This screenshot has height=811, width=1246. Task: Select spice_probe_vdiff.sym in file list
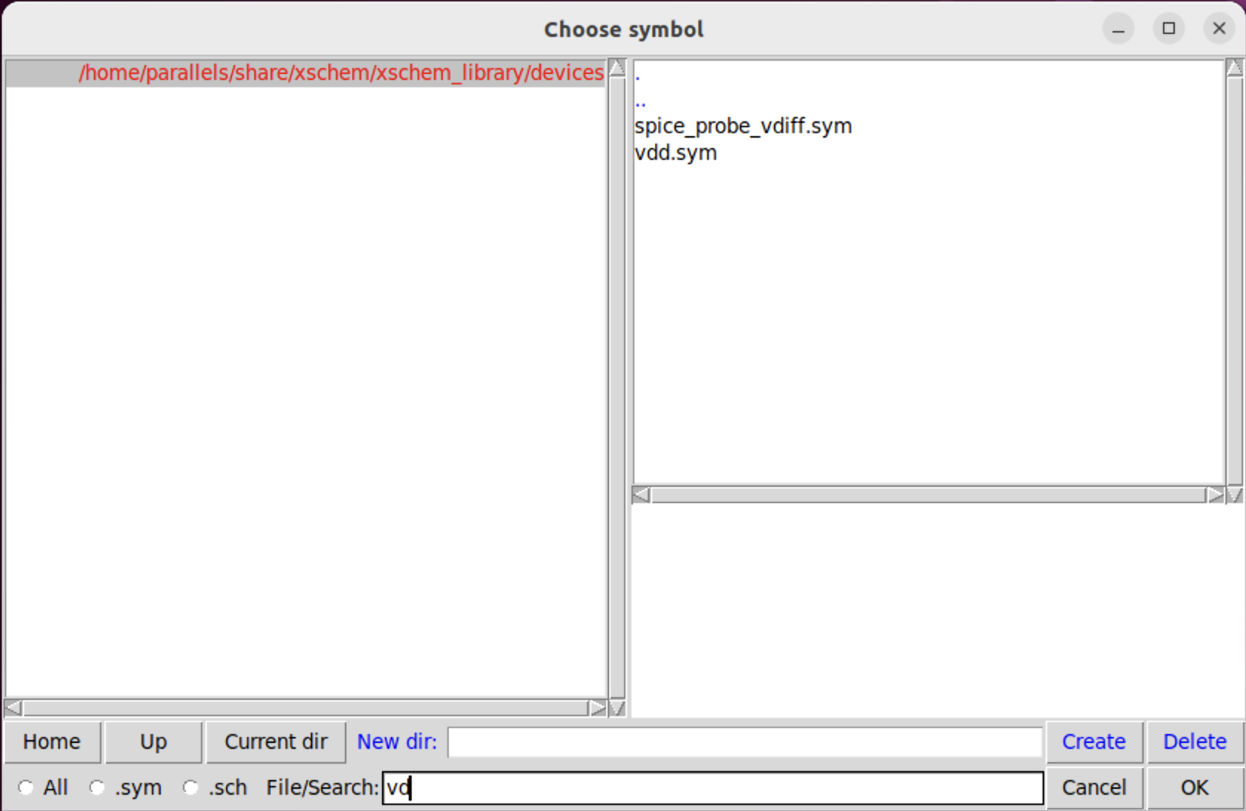coord(743,126)
